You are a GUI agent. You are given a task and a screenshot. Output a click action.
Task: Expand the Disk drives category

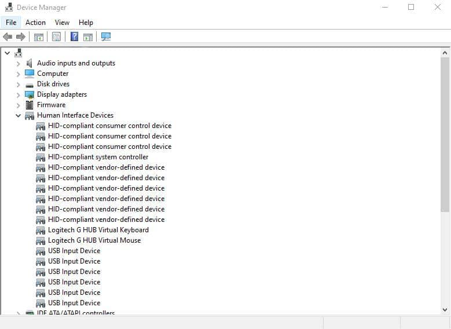point(18,85)
